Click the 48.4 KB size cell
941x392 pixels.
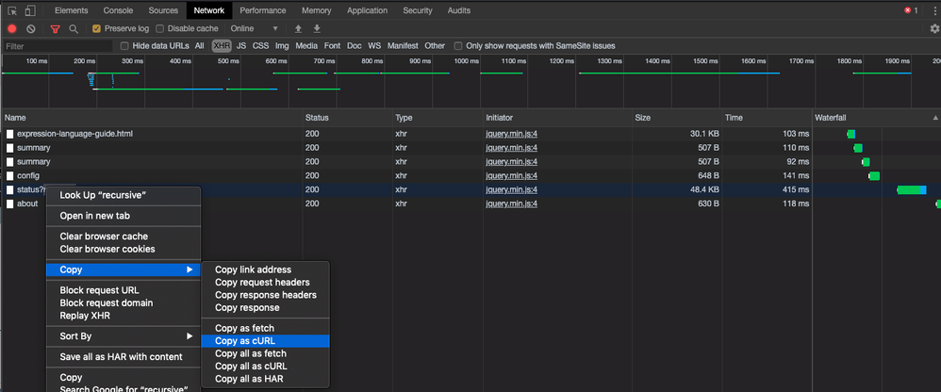click(x=677, y=190)
